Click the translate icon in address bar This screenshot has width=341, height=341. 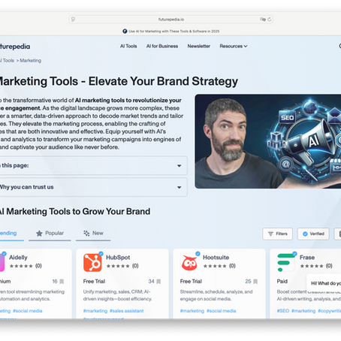(262, 20)
